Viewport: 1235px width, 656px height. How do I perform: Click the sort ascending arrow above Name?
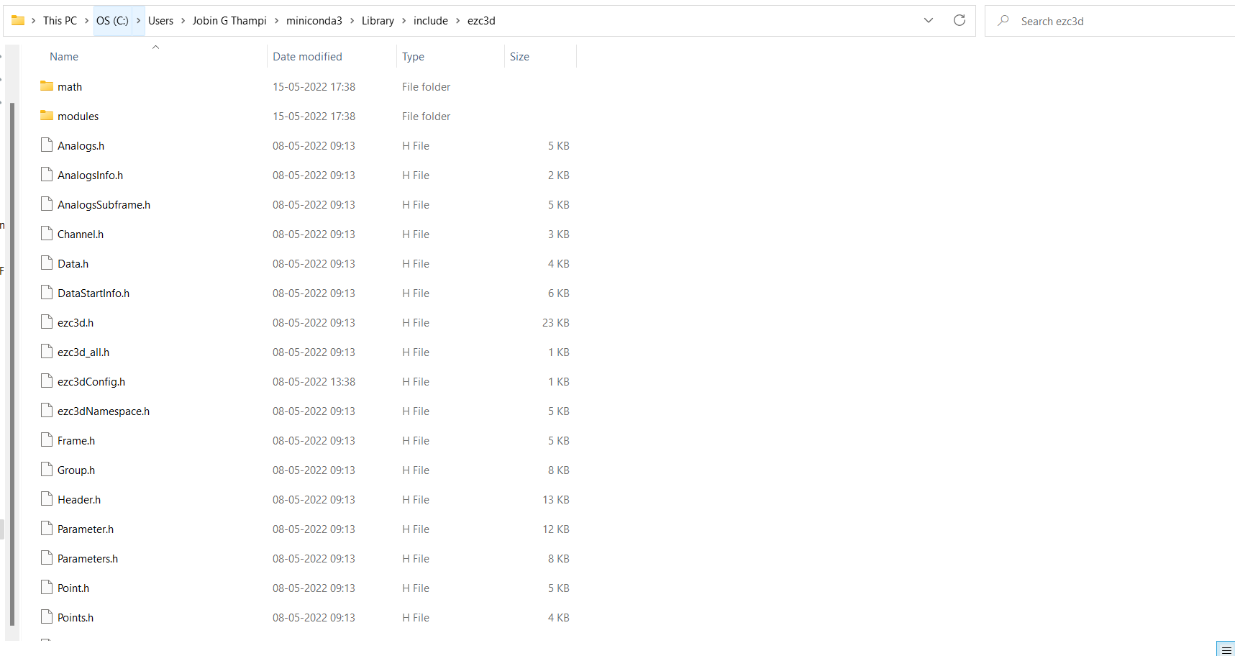pos(155,46)
